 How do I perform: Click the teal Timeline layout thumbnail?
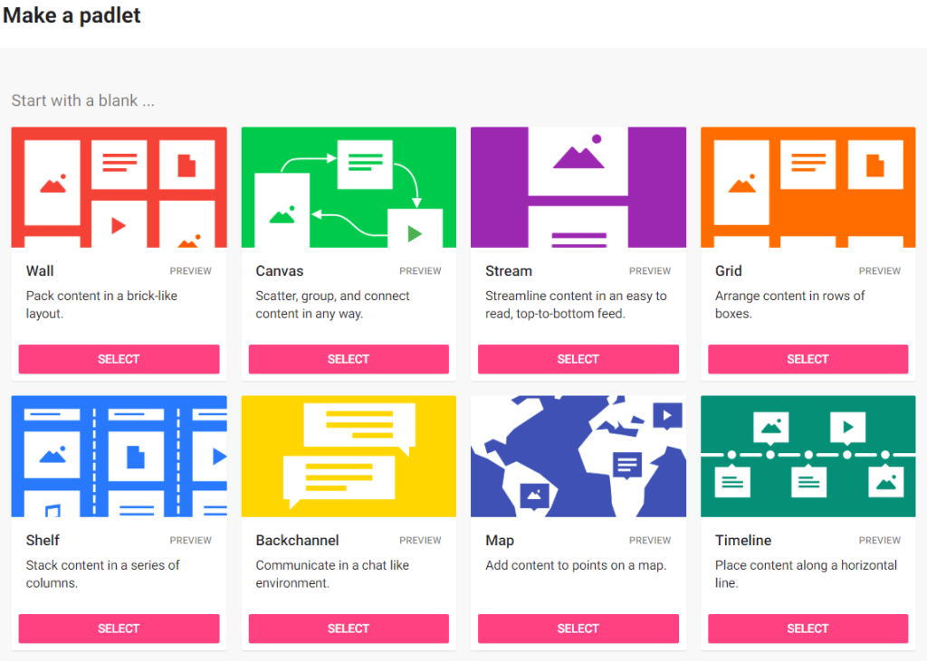pos(808,457)
